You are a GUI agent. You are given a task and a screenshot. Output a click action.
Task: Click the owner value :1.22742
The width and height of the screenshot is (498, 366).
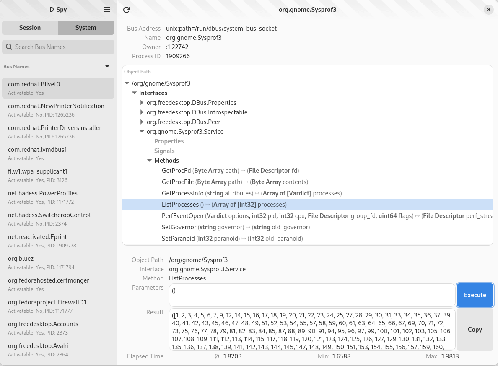click(x=177, y=47)
